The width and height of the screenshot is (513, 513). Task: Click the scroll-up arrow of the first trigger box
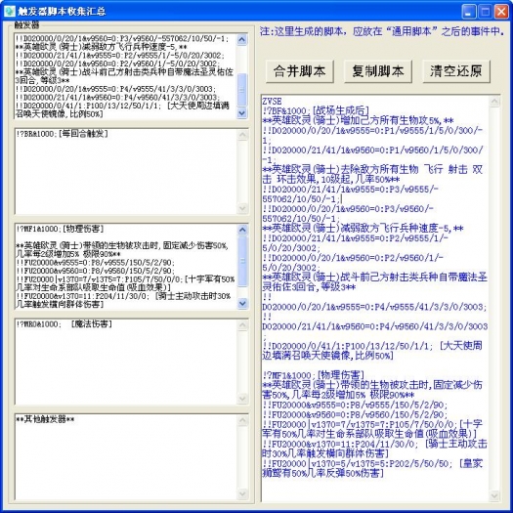pos(242,40)
